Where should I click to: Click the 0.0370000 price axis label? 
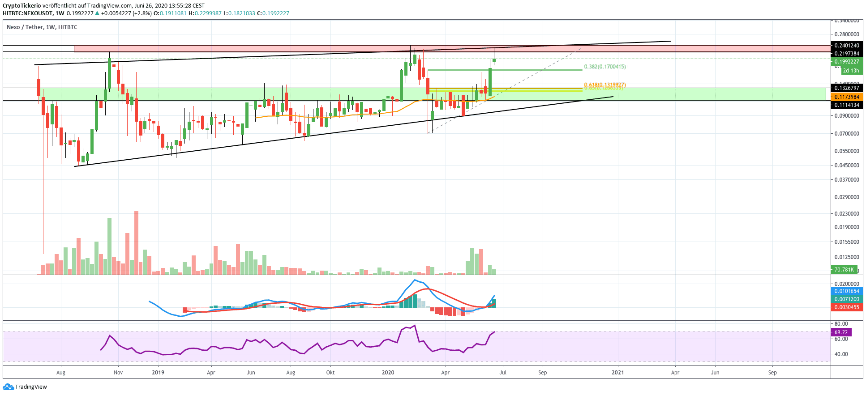pos(847,180)
